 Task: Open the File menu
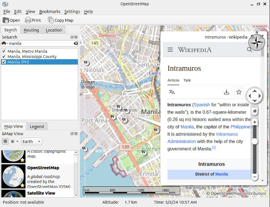click(7, 12)
